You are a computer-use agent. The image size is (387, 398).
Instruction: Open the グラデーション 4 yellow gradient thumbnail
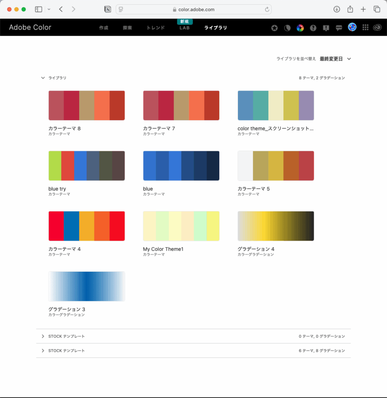coord(276,226)
